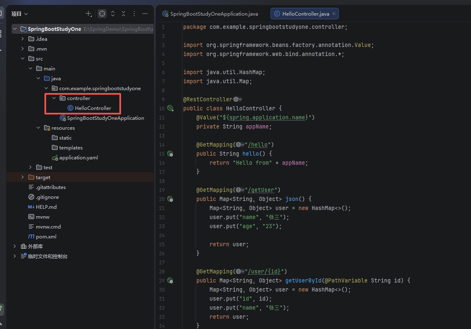Click the .gitignore file icon
471x329 pixels.
click(x=31, y=197)
